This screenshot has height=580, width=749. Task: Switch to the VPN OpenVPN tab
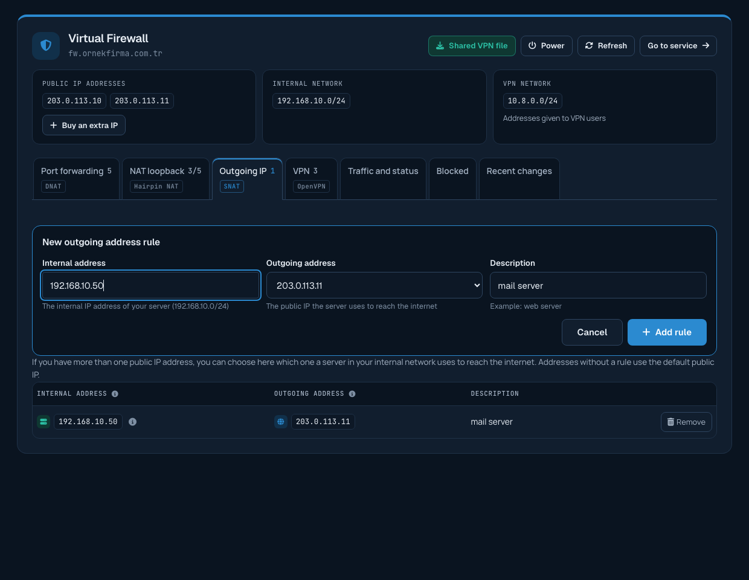click(x=311, y=179)
